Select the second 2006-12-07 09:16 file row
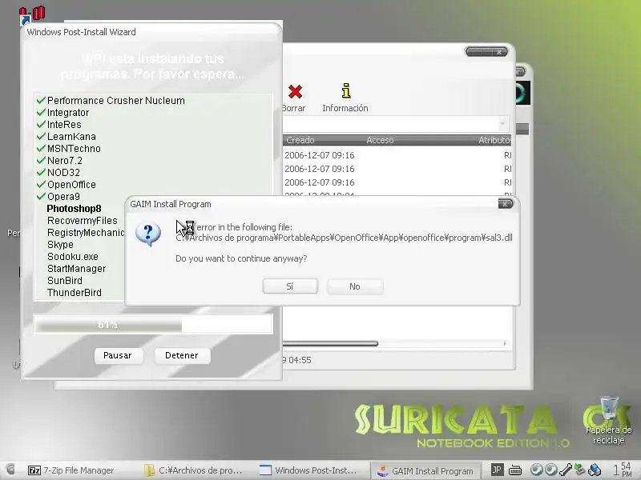 397,169
